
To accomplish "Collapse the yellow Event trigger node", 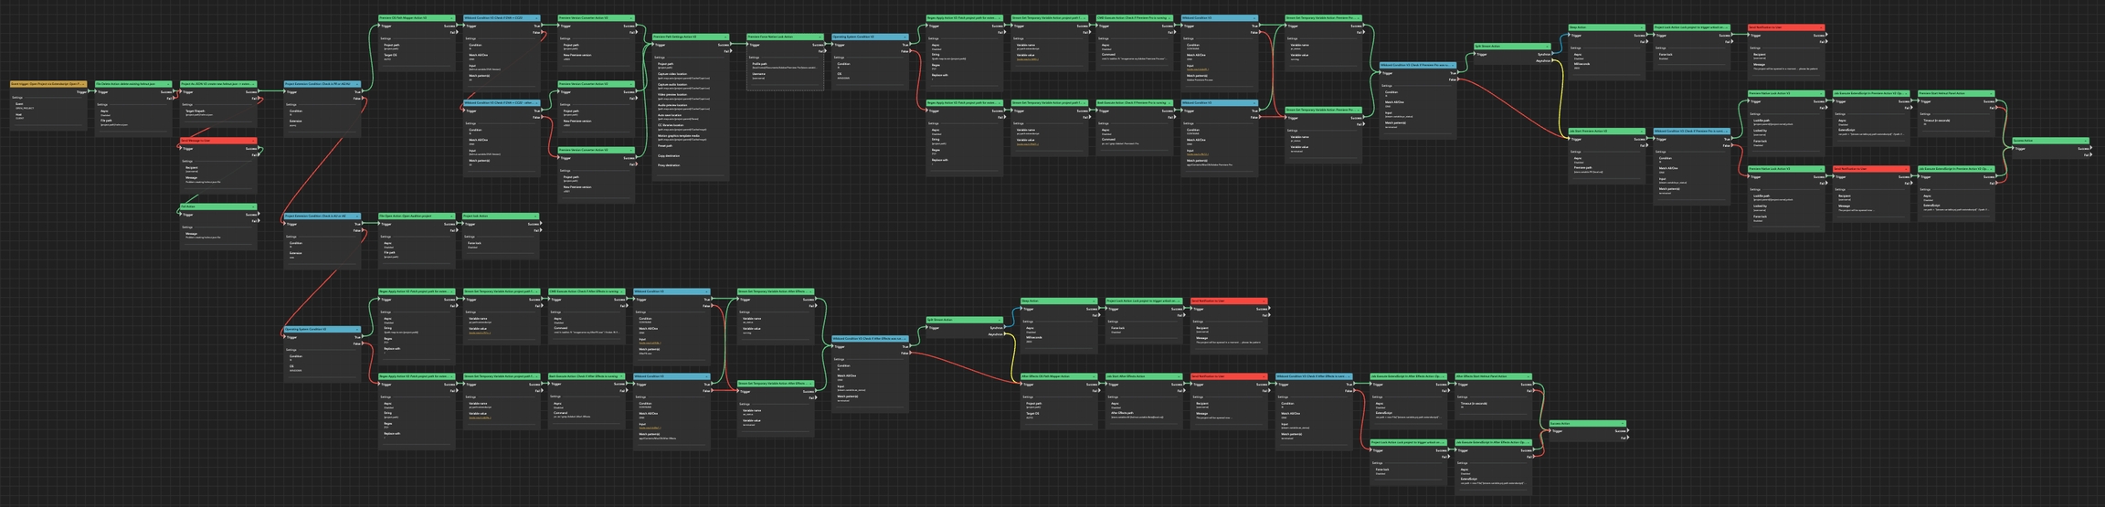I will 85,84.
